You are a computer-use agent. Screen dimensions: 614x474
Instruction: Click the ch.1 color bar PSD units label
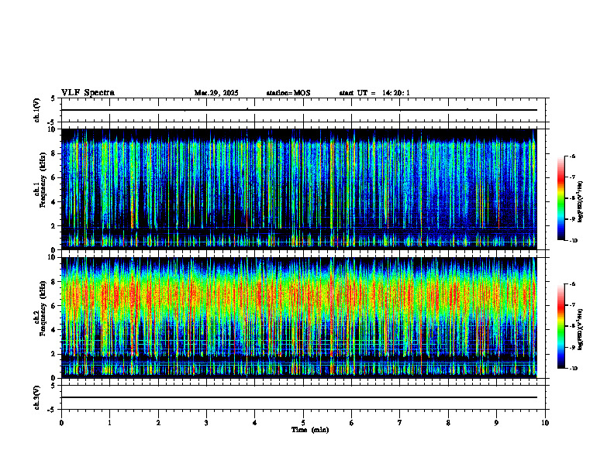pos(581,201)
